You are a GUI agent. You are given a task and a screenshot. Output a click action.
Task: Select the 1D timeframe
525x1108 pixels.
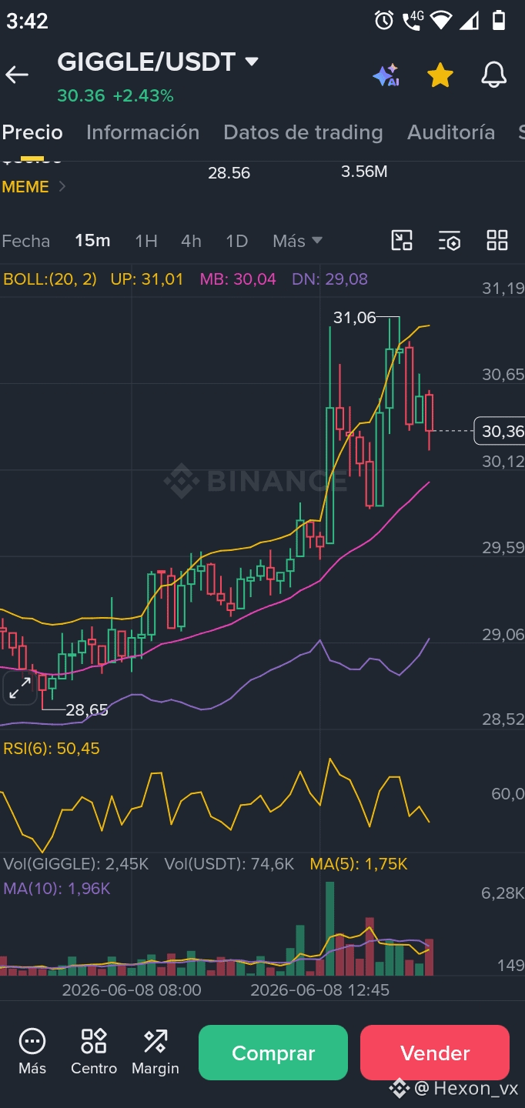click(x=236, y=241)
